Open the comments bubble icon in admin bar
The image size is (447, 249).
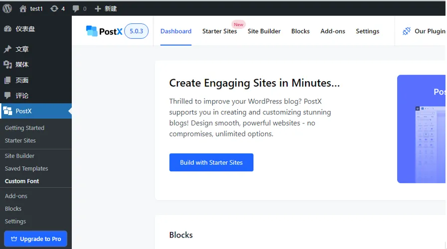76,8
